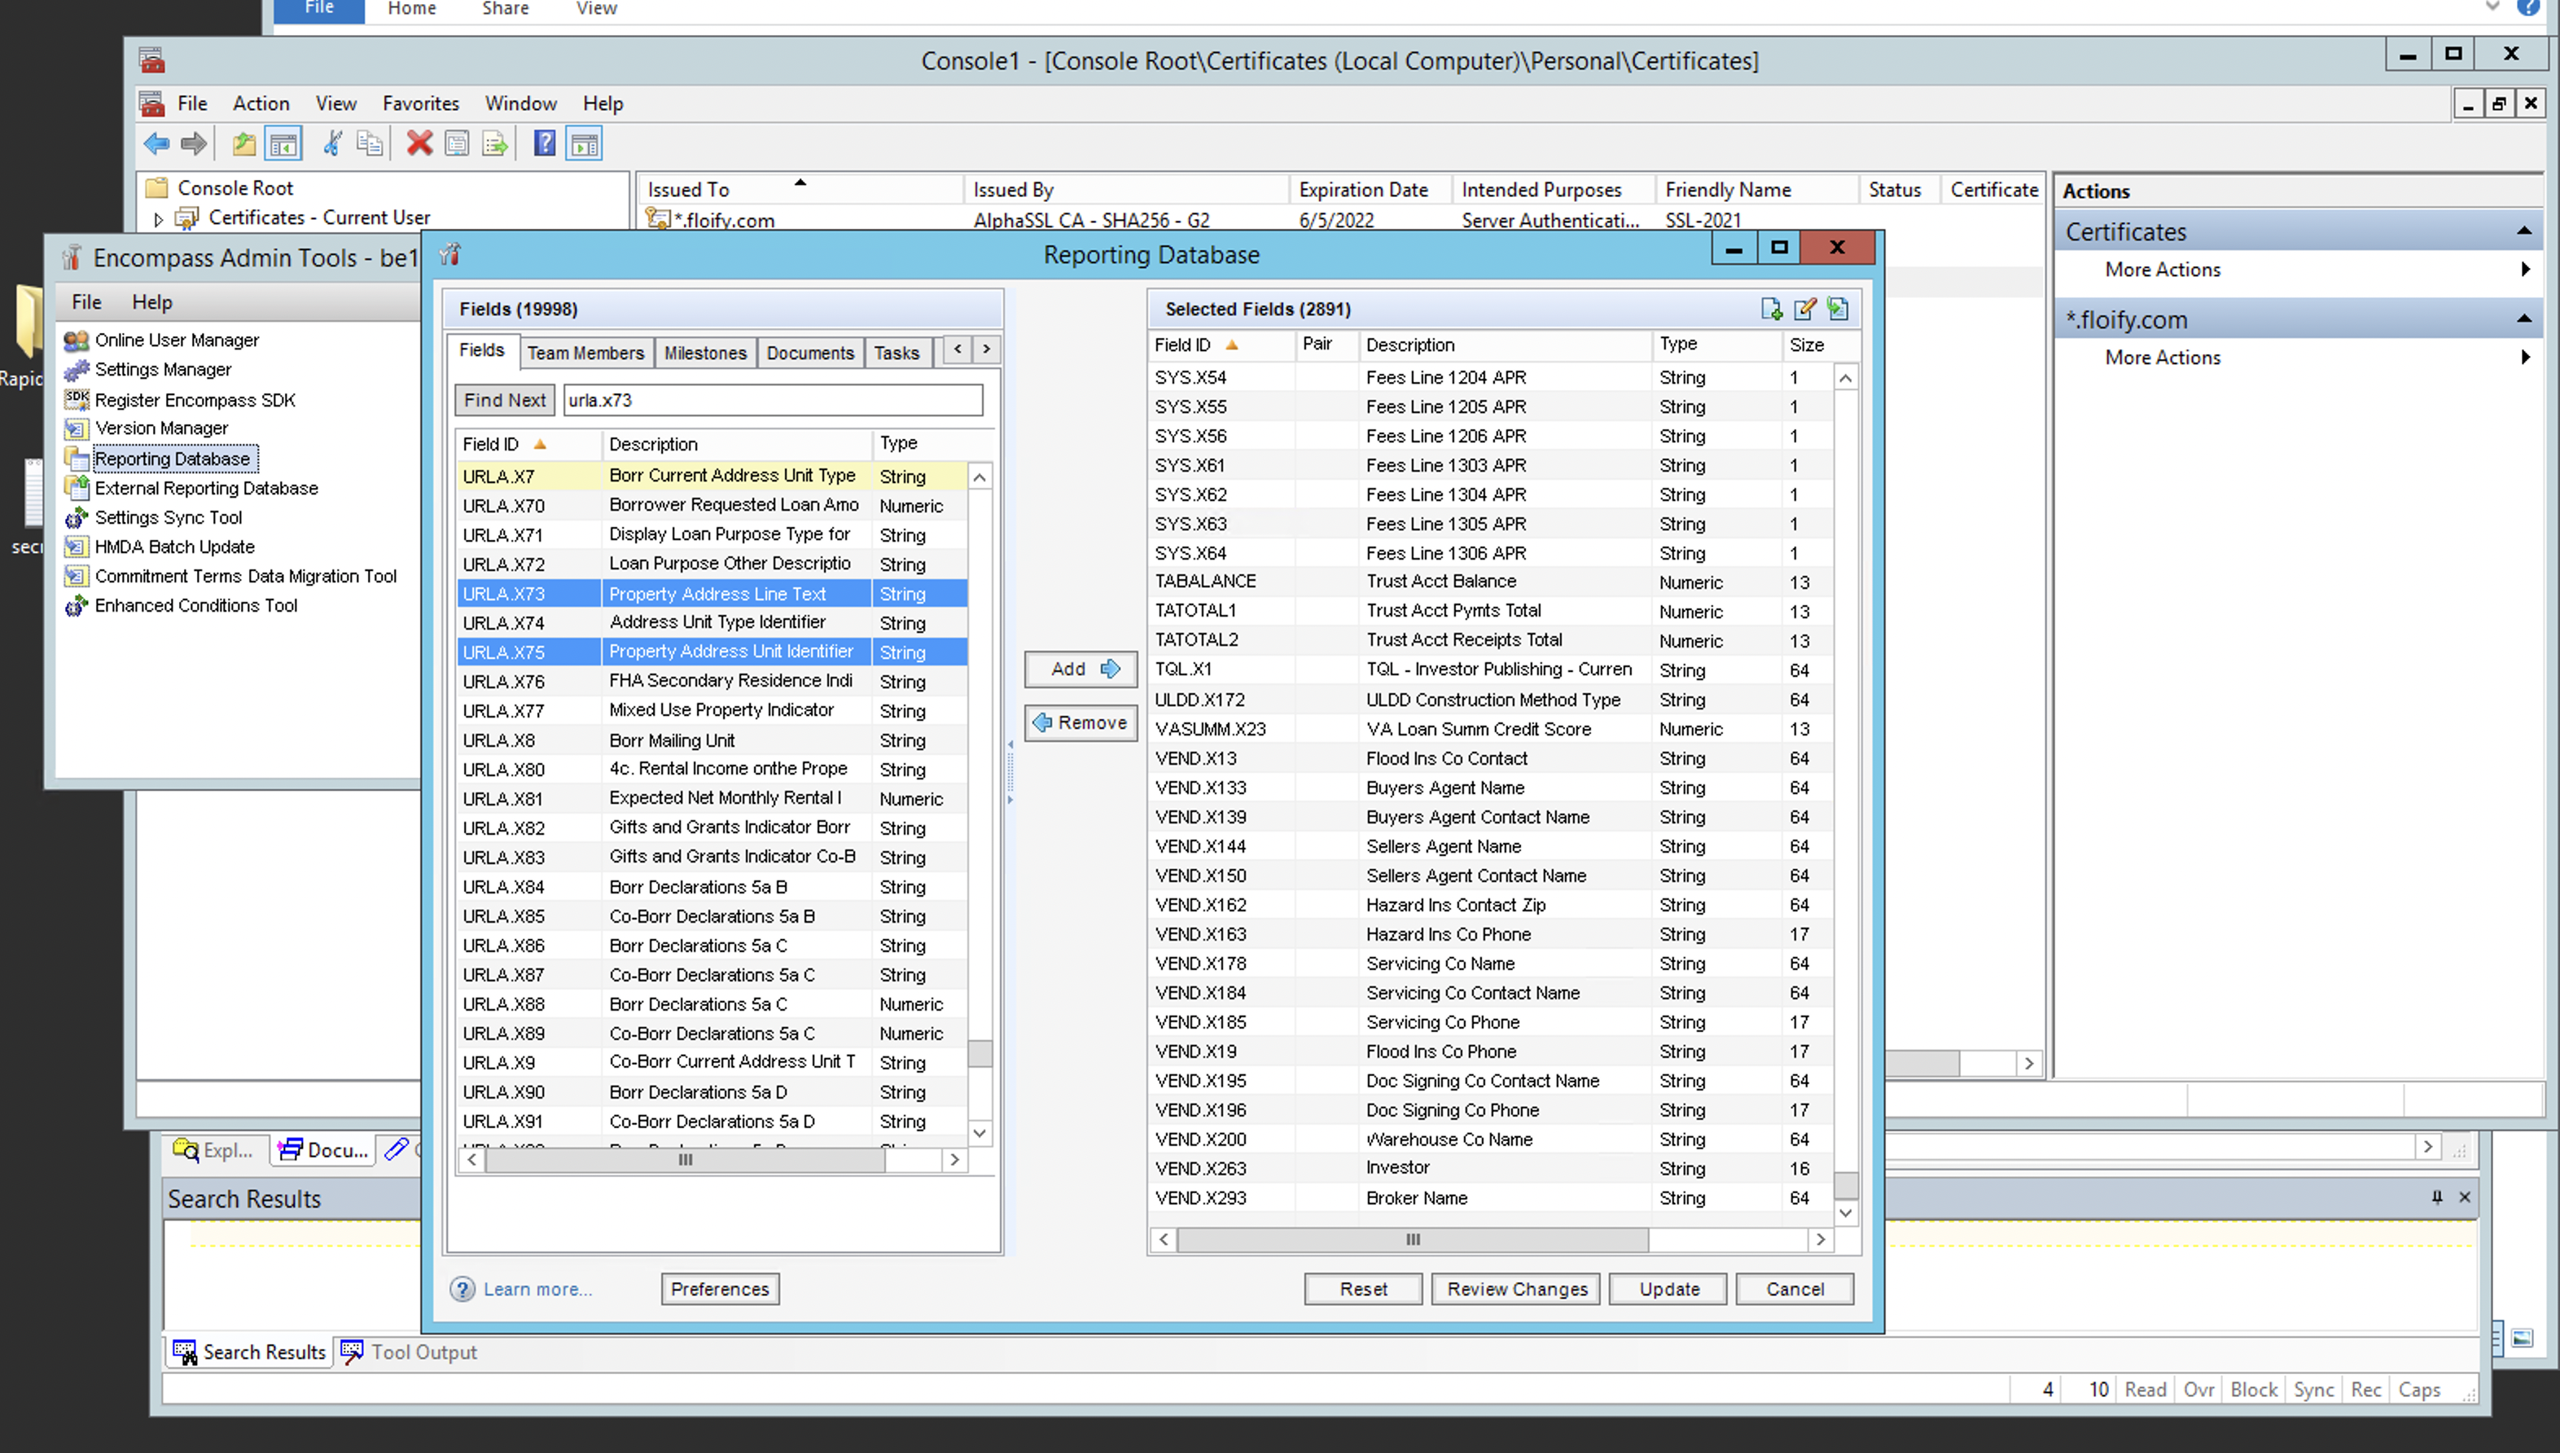Open HMDA Batch Update tool
Screen dimensions: 2560x1453
[x=173, y=547]
